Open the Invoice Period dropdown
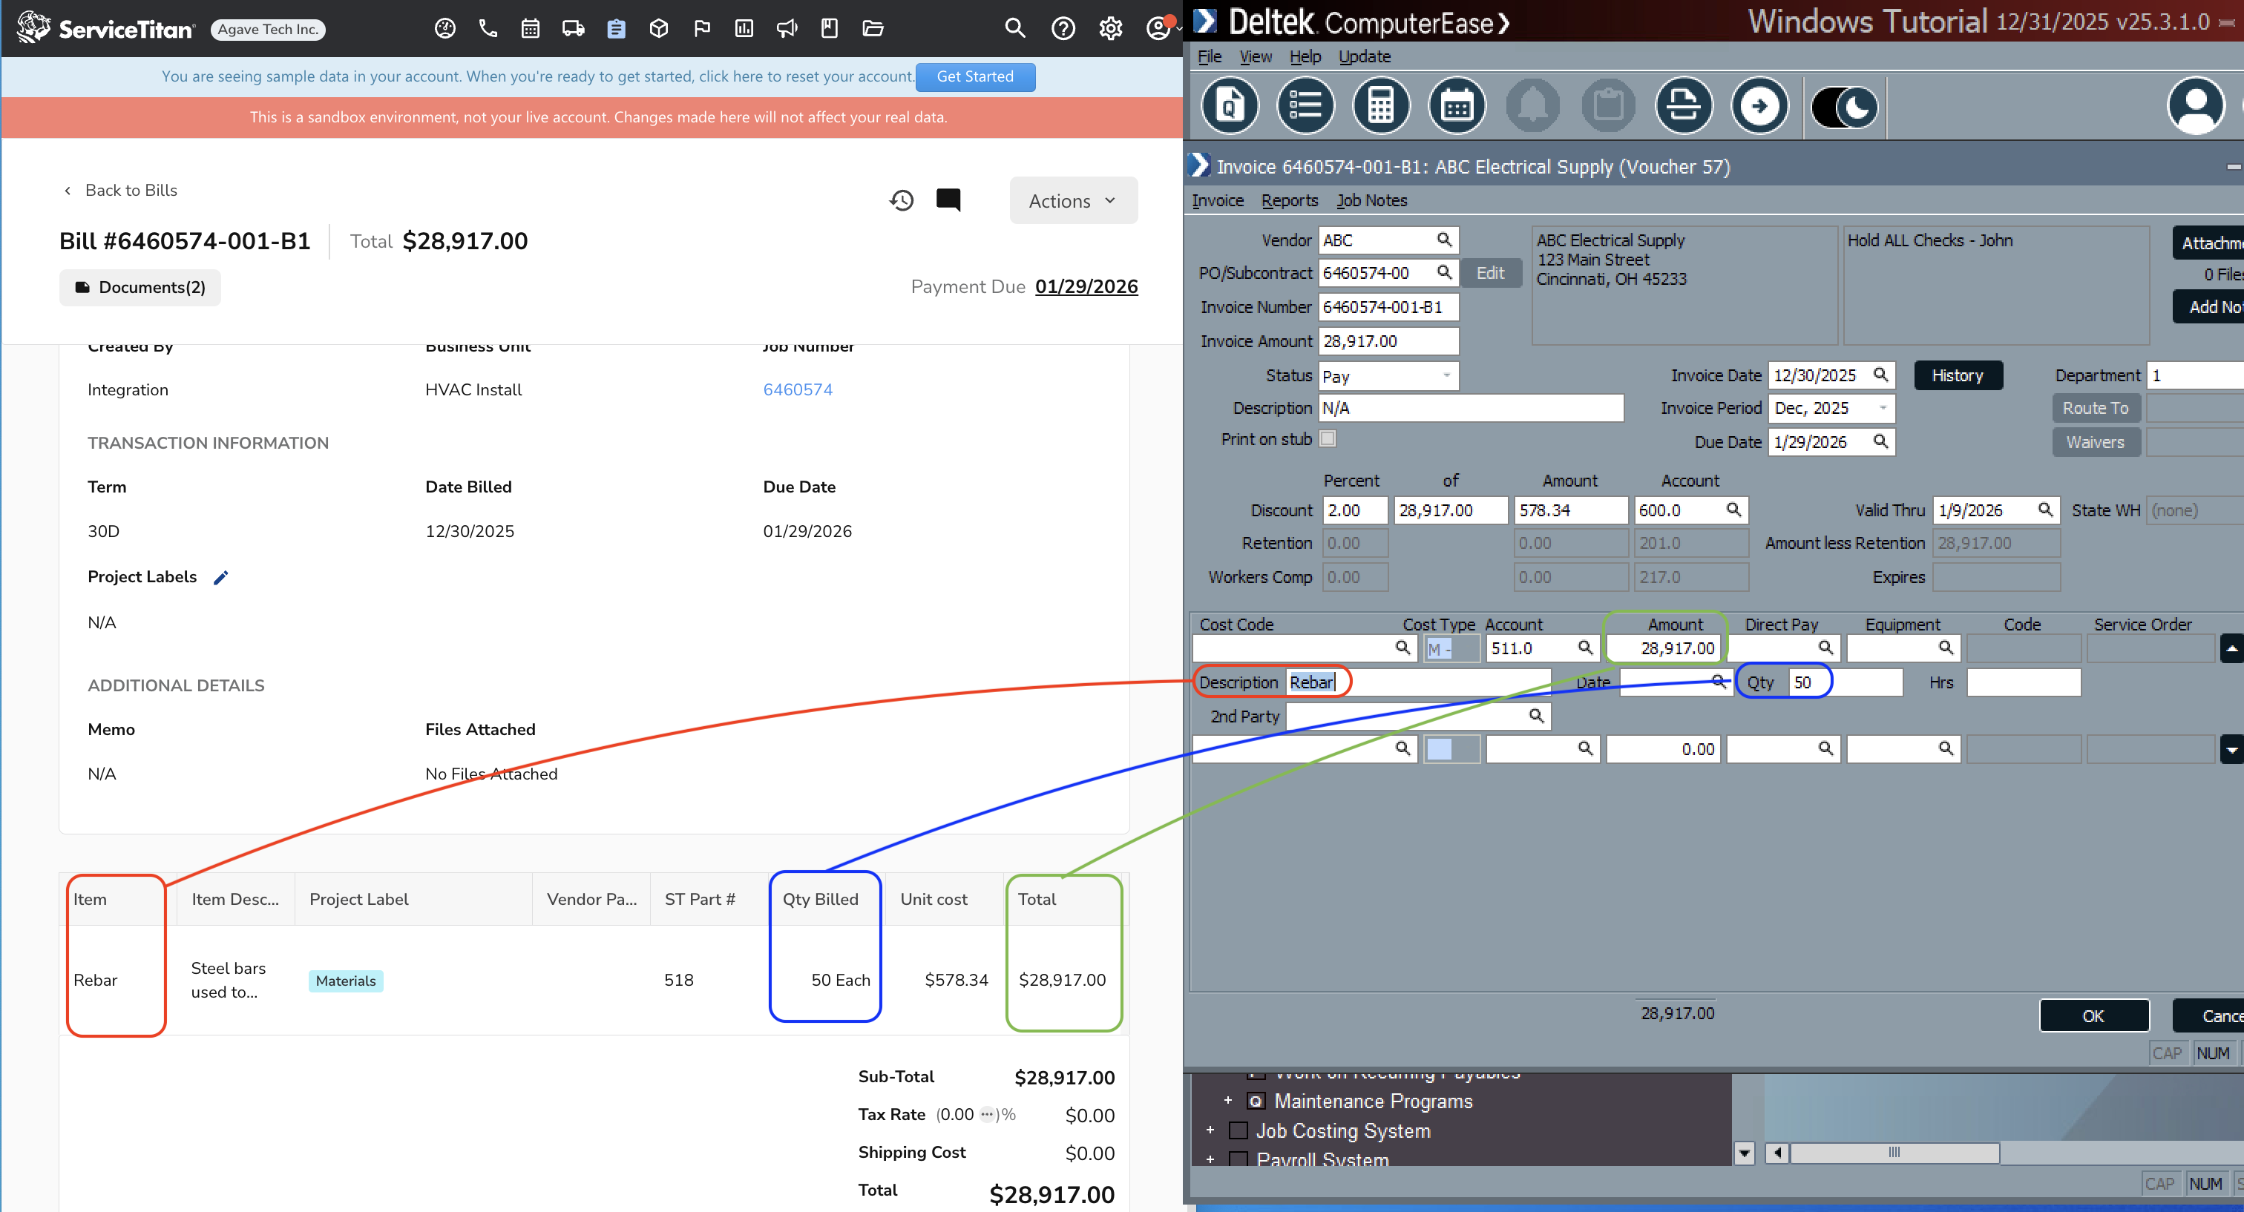Image resolution: width=2244 pixels, height=1212 pixels. 1882,407
